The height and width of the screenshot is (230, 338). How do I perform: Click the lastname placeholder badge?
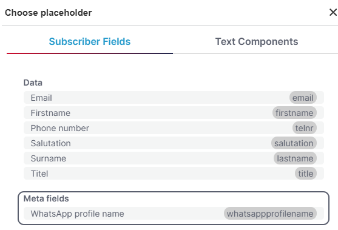[295, 158]
